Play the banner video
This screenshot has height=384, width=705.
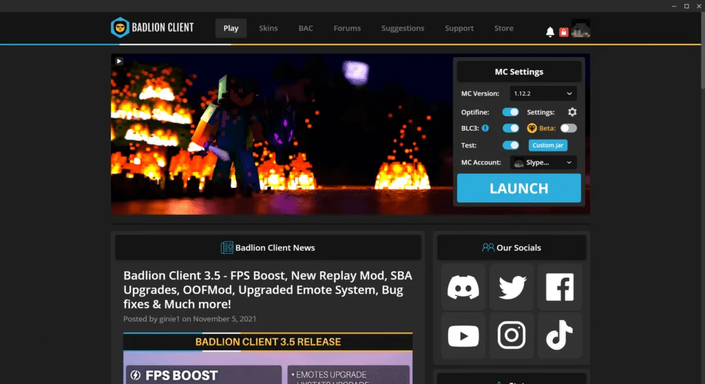pos(119,61)
